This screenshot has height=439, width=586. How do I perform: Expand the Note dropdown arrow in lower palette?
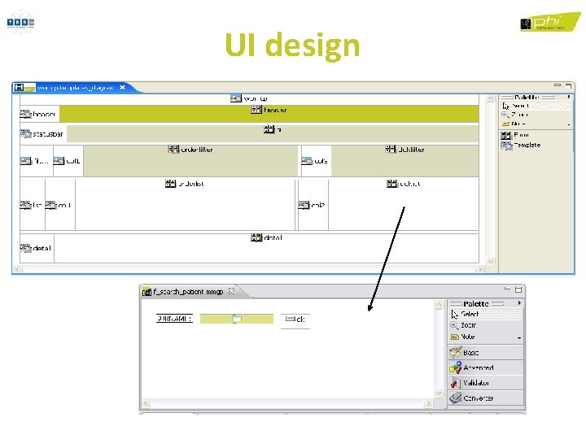[519, 338]
